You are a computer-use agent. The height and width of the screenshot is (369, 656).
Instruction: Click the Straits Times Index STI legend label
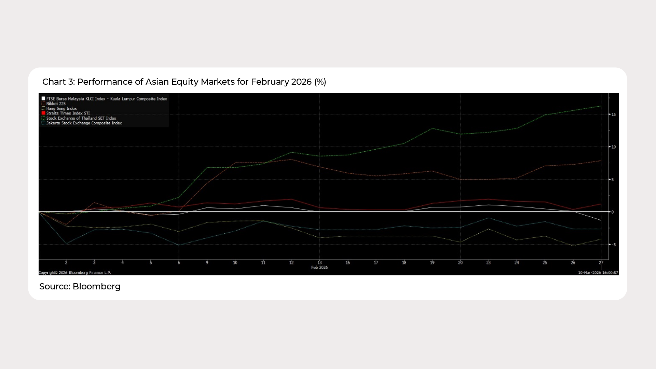pos(68,113)
